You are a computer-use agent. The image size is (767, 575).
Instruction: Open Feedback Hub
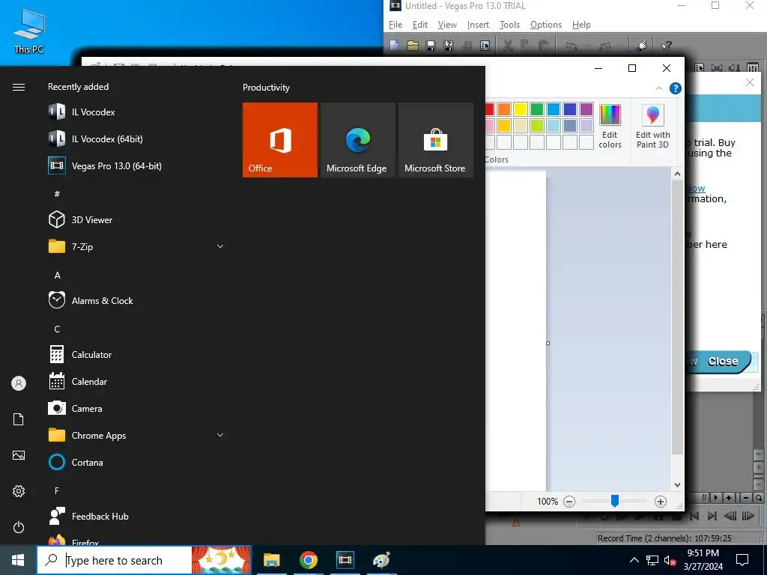point(136,516)
